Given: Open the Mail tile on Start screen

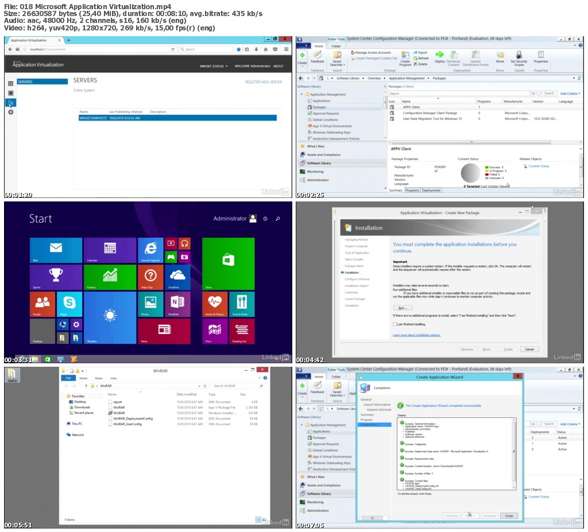Looking at the screenshot, I should click(56, 250).
